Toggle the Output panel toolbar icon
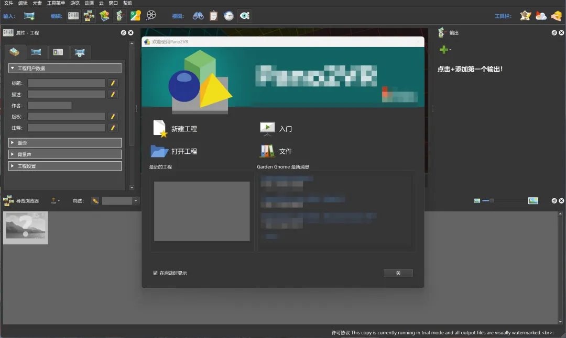 pos(119,16)
